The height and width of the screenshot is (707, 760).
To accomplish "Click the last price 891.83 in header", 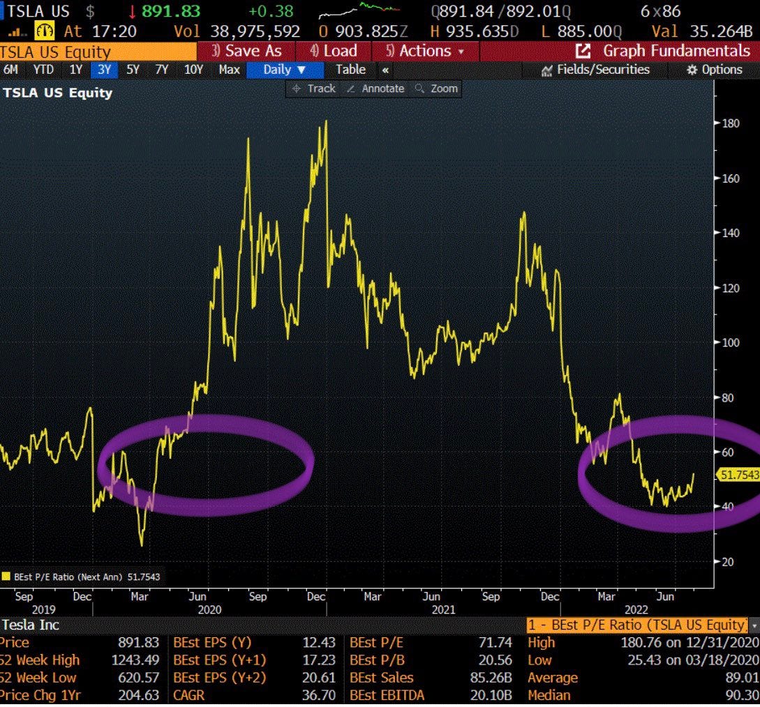I will 171,11.
